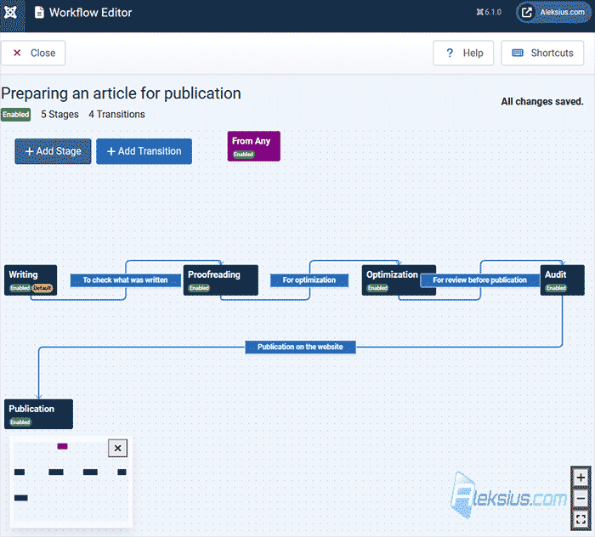Image resolution: width=595 pixels, height=537 pixels.
Task: Zoom in on the canvas
Action: coord(581,478)
